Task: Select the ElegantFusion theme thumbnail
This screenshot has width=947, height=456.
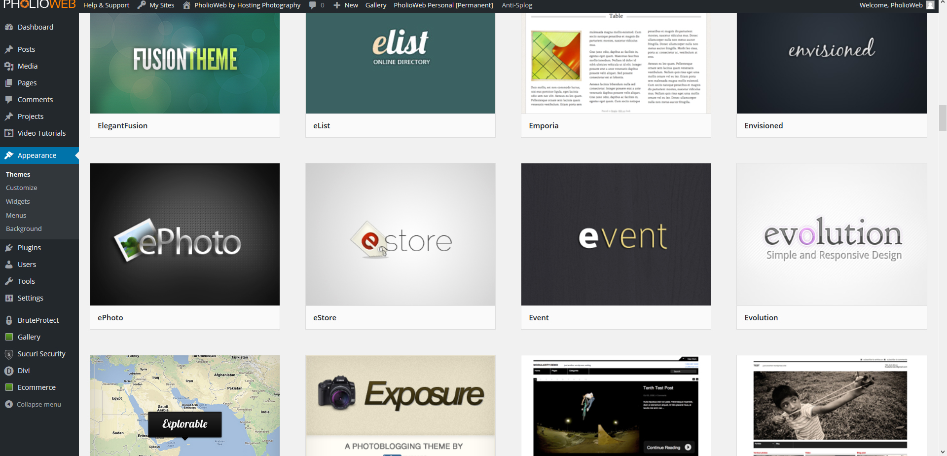Action: (x=185, y=63)
